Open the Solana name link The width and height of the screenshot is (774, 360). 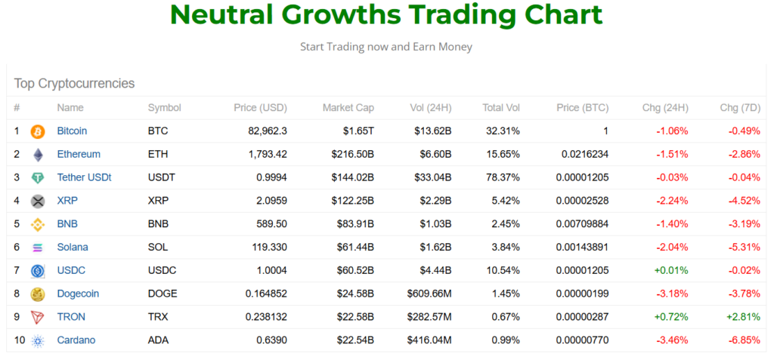(x=73, y=247)
